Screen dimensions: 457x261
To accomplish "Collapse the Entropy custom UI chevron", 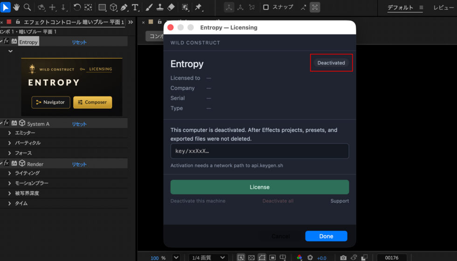I will [10, 51].
